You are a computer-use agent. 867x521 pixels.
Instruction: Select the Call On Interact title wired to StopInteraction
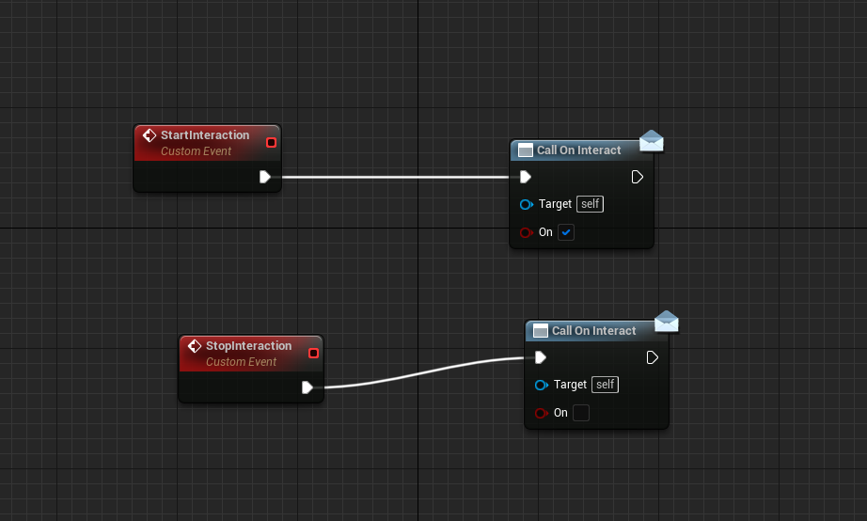(x=594, y=331)
